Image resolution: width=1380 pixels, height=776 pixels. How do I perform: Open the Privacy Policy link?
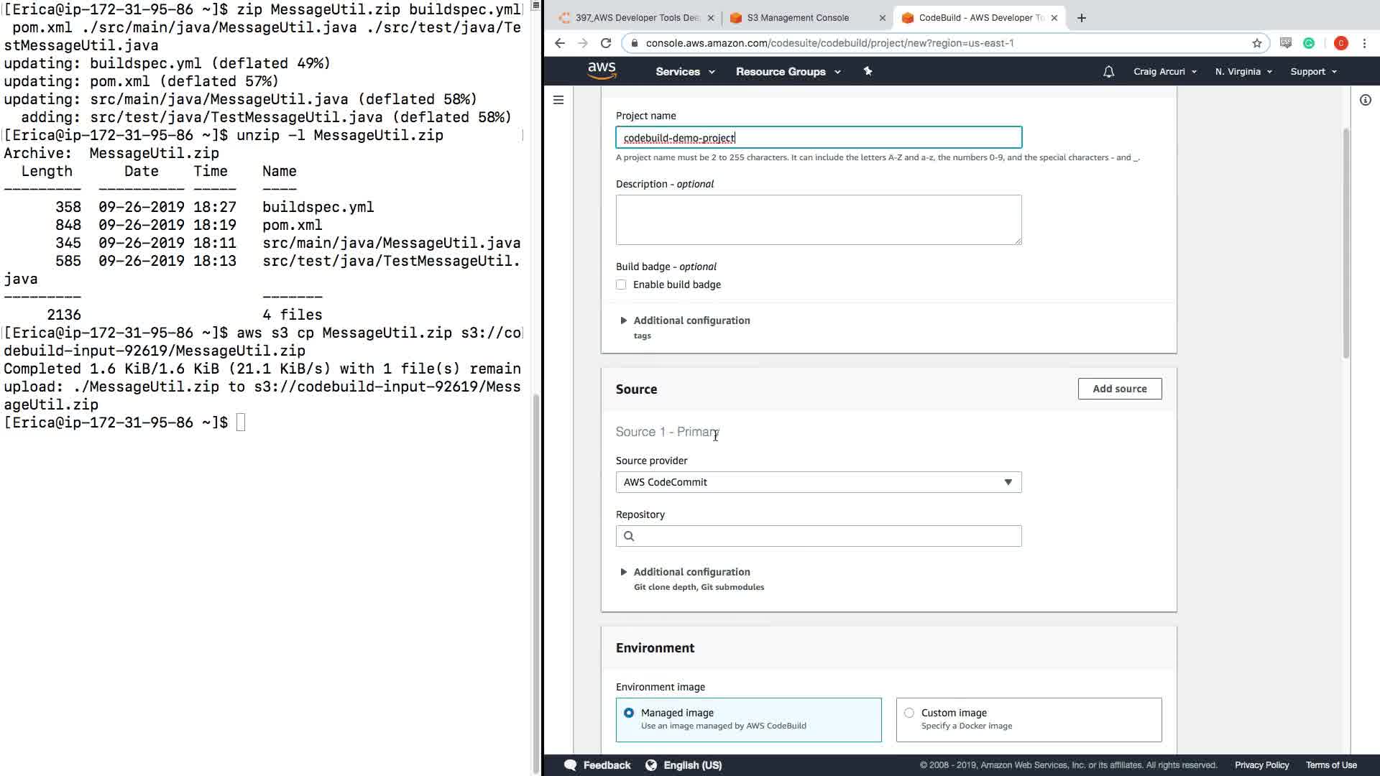[1261, 765]
